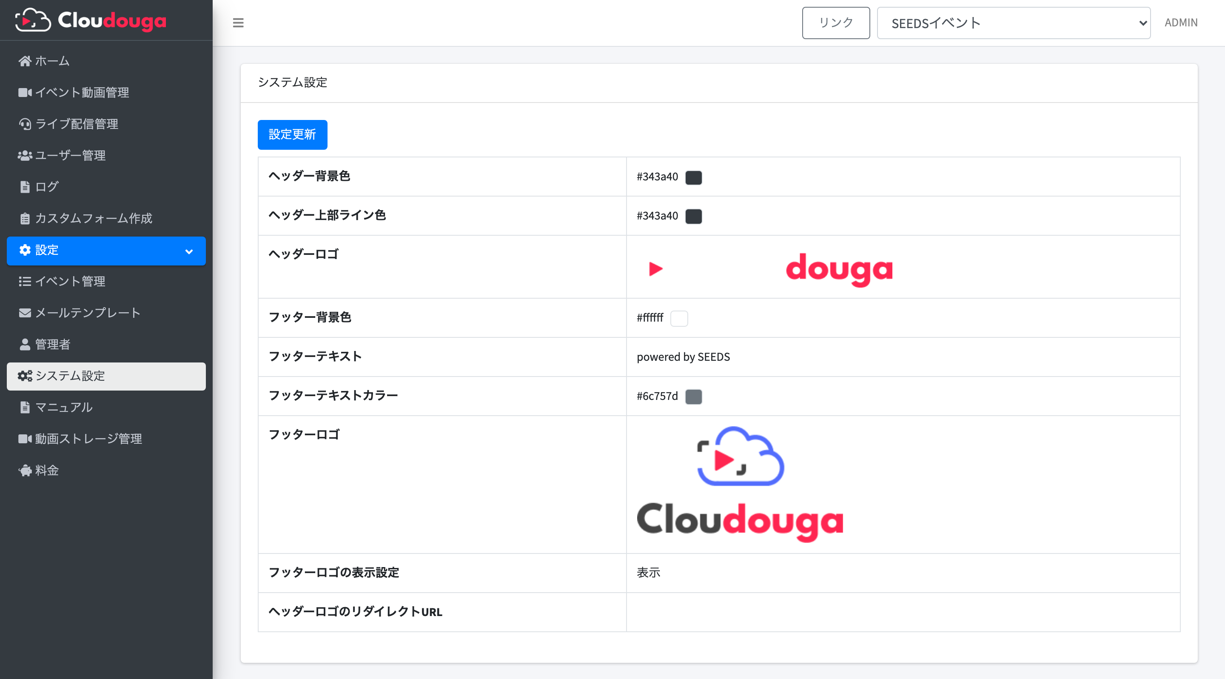
Task: Click the home icon in the sidebar
Action: 25,61
